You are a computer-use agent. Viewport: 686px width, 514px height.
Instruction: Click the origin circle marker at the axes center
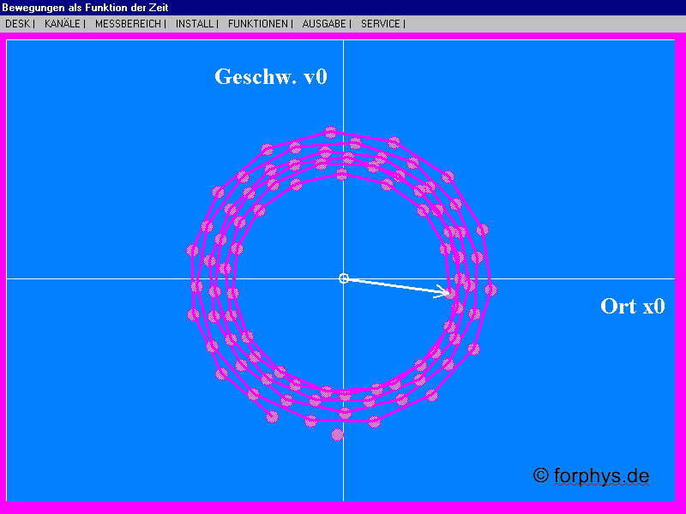pyautogui.click(x=344, y=278)
